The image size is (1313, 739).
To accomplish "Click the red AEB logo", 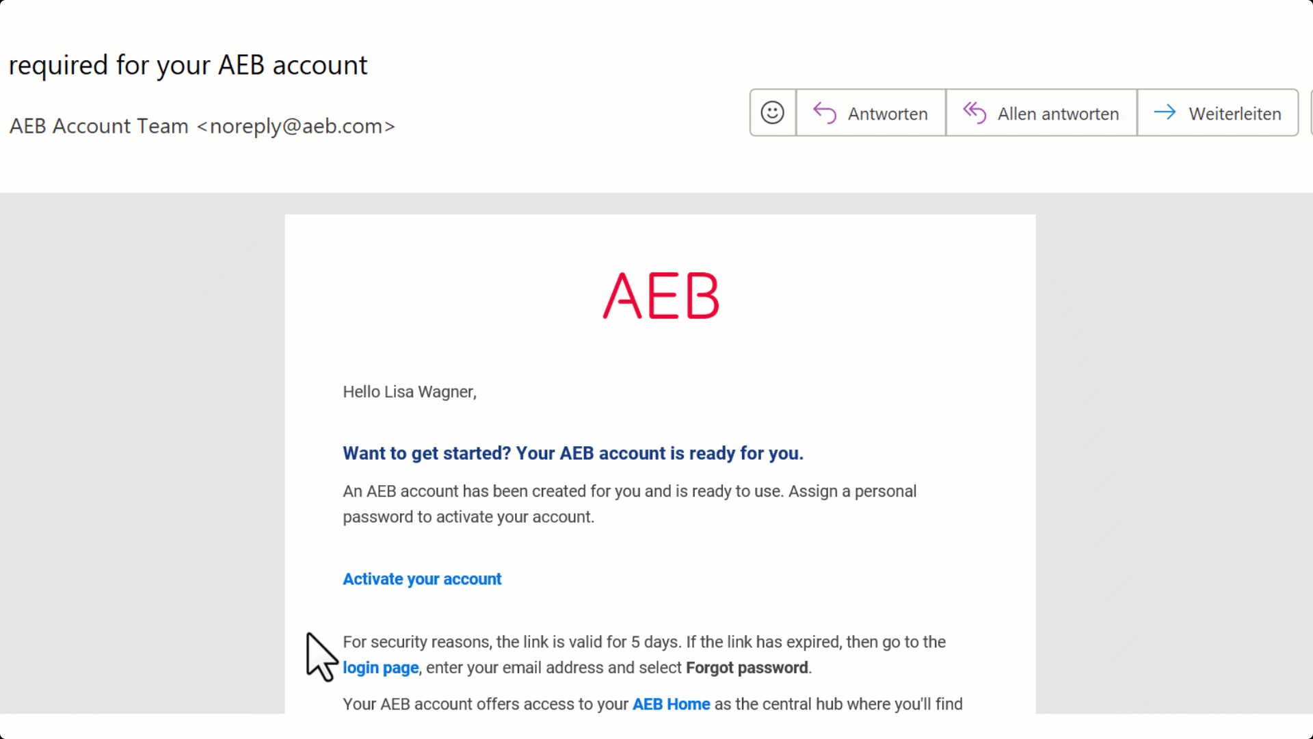I will click(x=661, y=296).
